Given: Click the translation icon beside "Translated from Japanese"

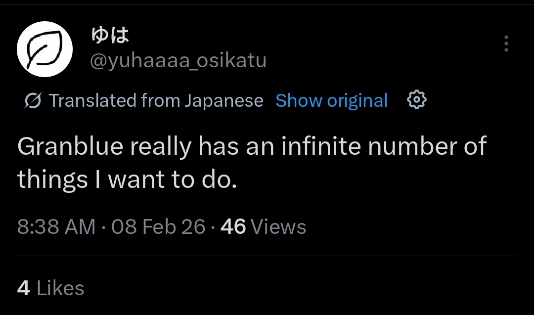Looking at the screenshot, I should (33, 101).
